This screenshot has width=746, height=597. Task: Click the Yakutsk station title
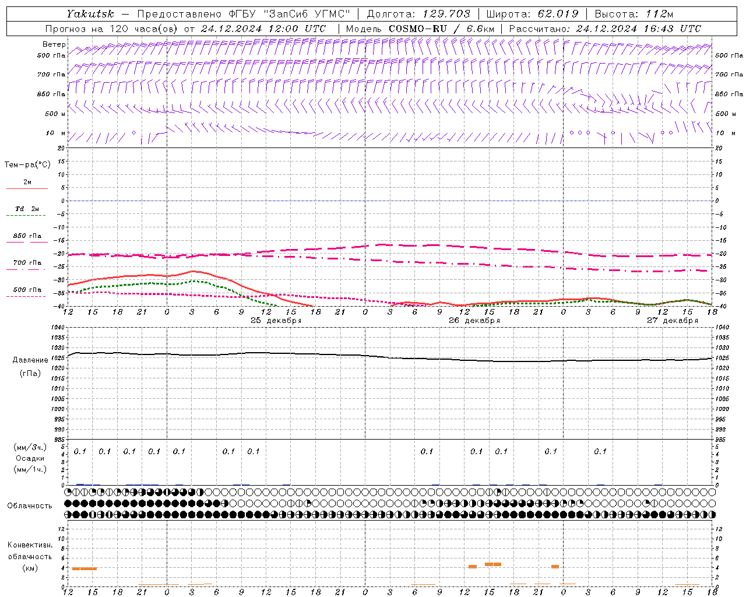click(x=90, y=13)
